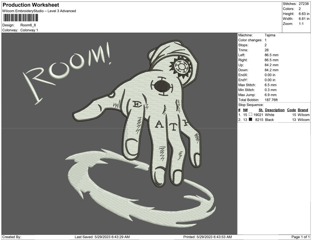Click the Created By label
Viewport: 312px width, 240px height.
pyautogui.click(x=12, y=237)
